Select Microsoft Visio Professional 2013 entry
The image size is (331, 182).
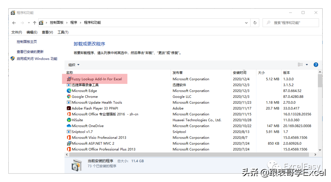click(x=99, y=137)
